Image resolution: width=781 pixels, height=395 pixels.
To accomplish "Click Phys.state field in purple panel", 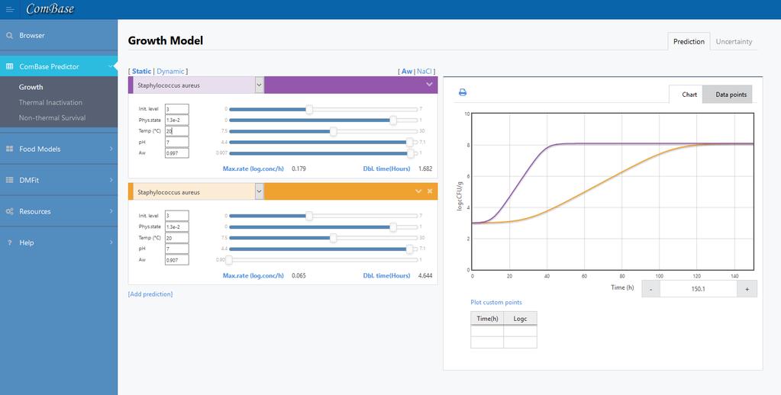I will (x=177, y=120).
